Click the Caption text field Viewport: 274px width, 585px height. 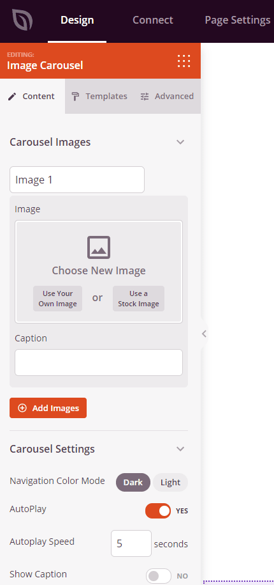[99, 363]
